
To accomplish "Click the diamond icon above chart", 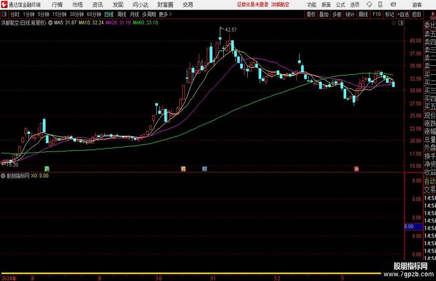I will coord(394,23).
